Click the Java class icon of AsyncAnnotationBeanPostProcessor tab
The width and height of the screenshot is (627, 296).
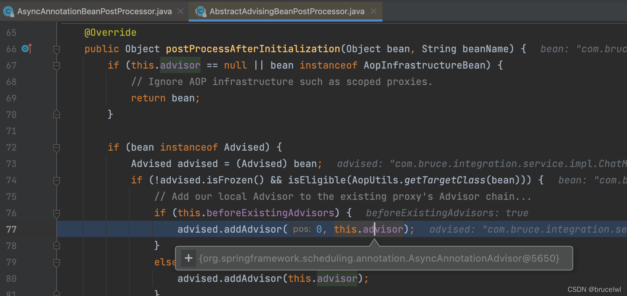coord(8,12)
